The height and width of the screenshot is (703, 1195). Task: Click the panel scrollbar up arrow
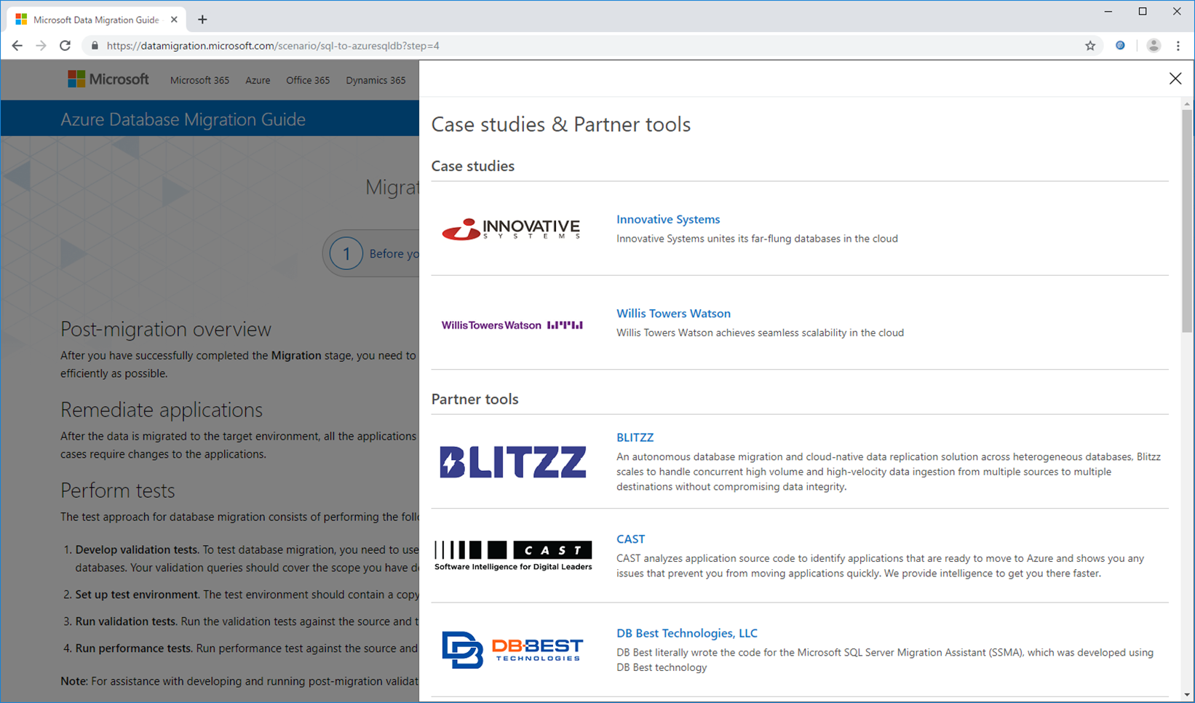click(x=1187, y=104)
